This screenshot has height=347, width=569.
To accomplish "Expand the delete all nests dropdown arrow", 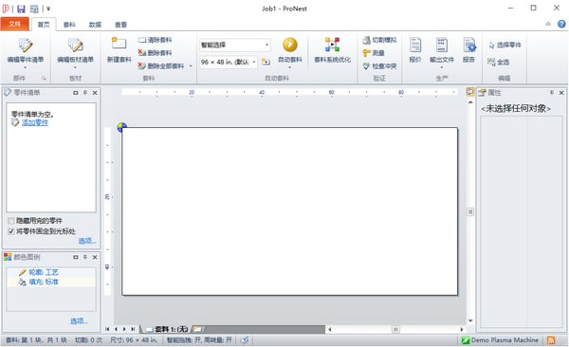I will pos(191,66).
